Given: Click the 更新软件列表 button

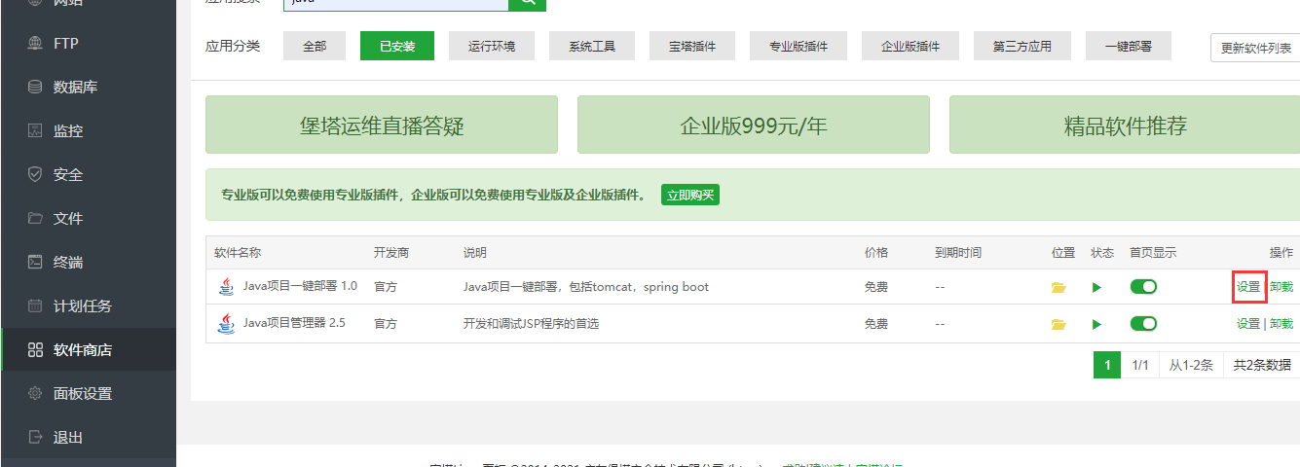Looking at the screenshot, I should [1255, 48].
